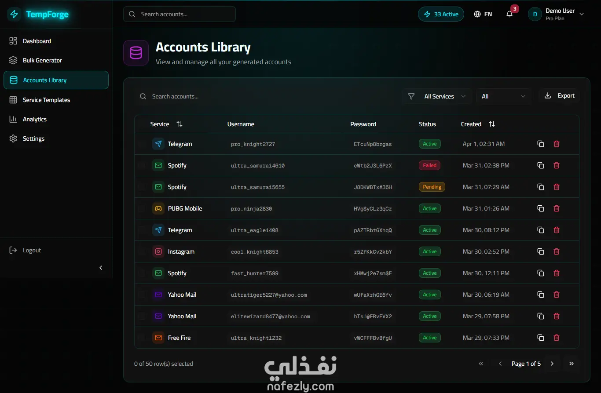
Task: Copy the fast_hunter7599 account row
Action: tap(541, 273)
